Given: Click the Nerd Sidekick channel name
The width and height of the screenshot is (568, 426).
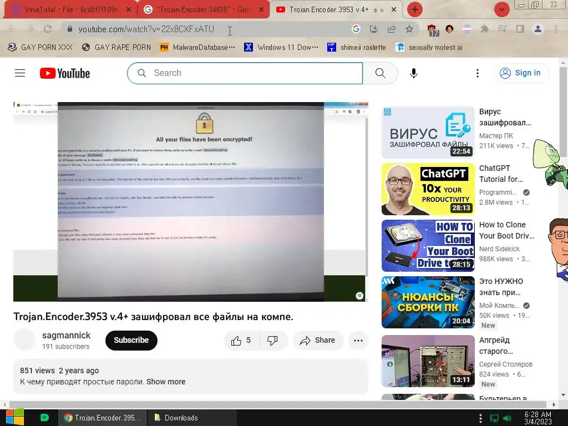Looking at the screenshot, I should pyautogui.click(x=499, y=249).
